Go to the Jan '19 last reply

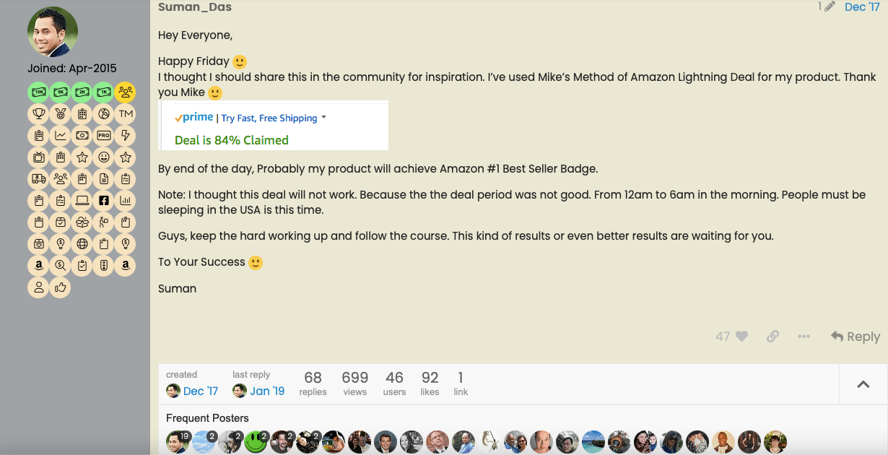(267, 391)
